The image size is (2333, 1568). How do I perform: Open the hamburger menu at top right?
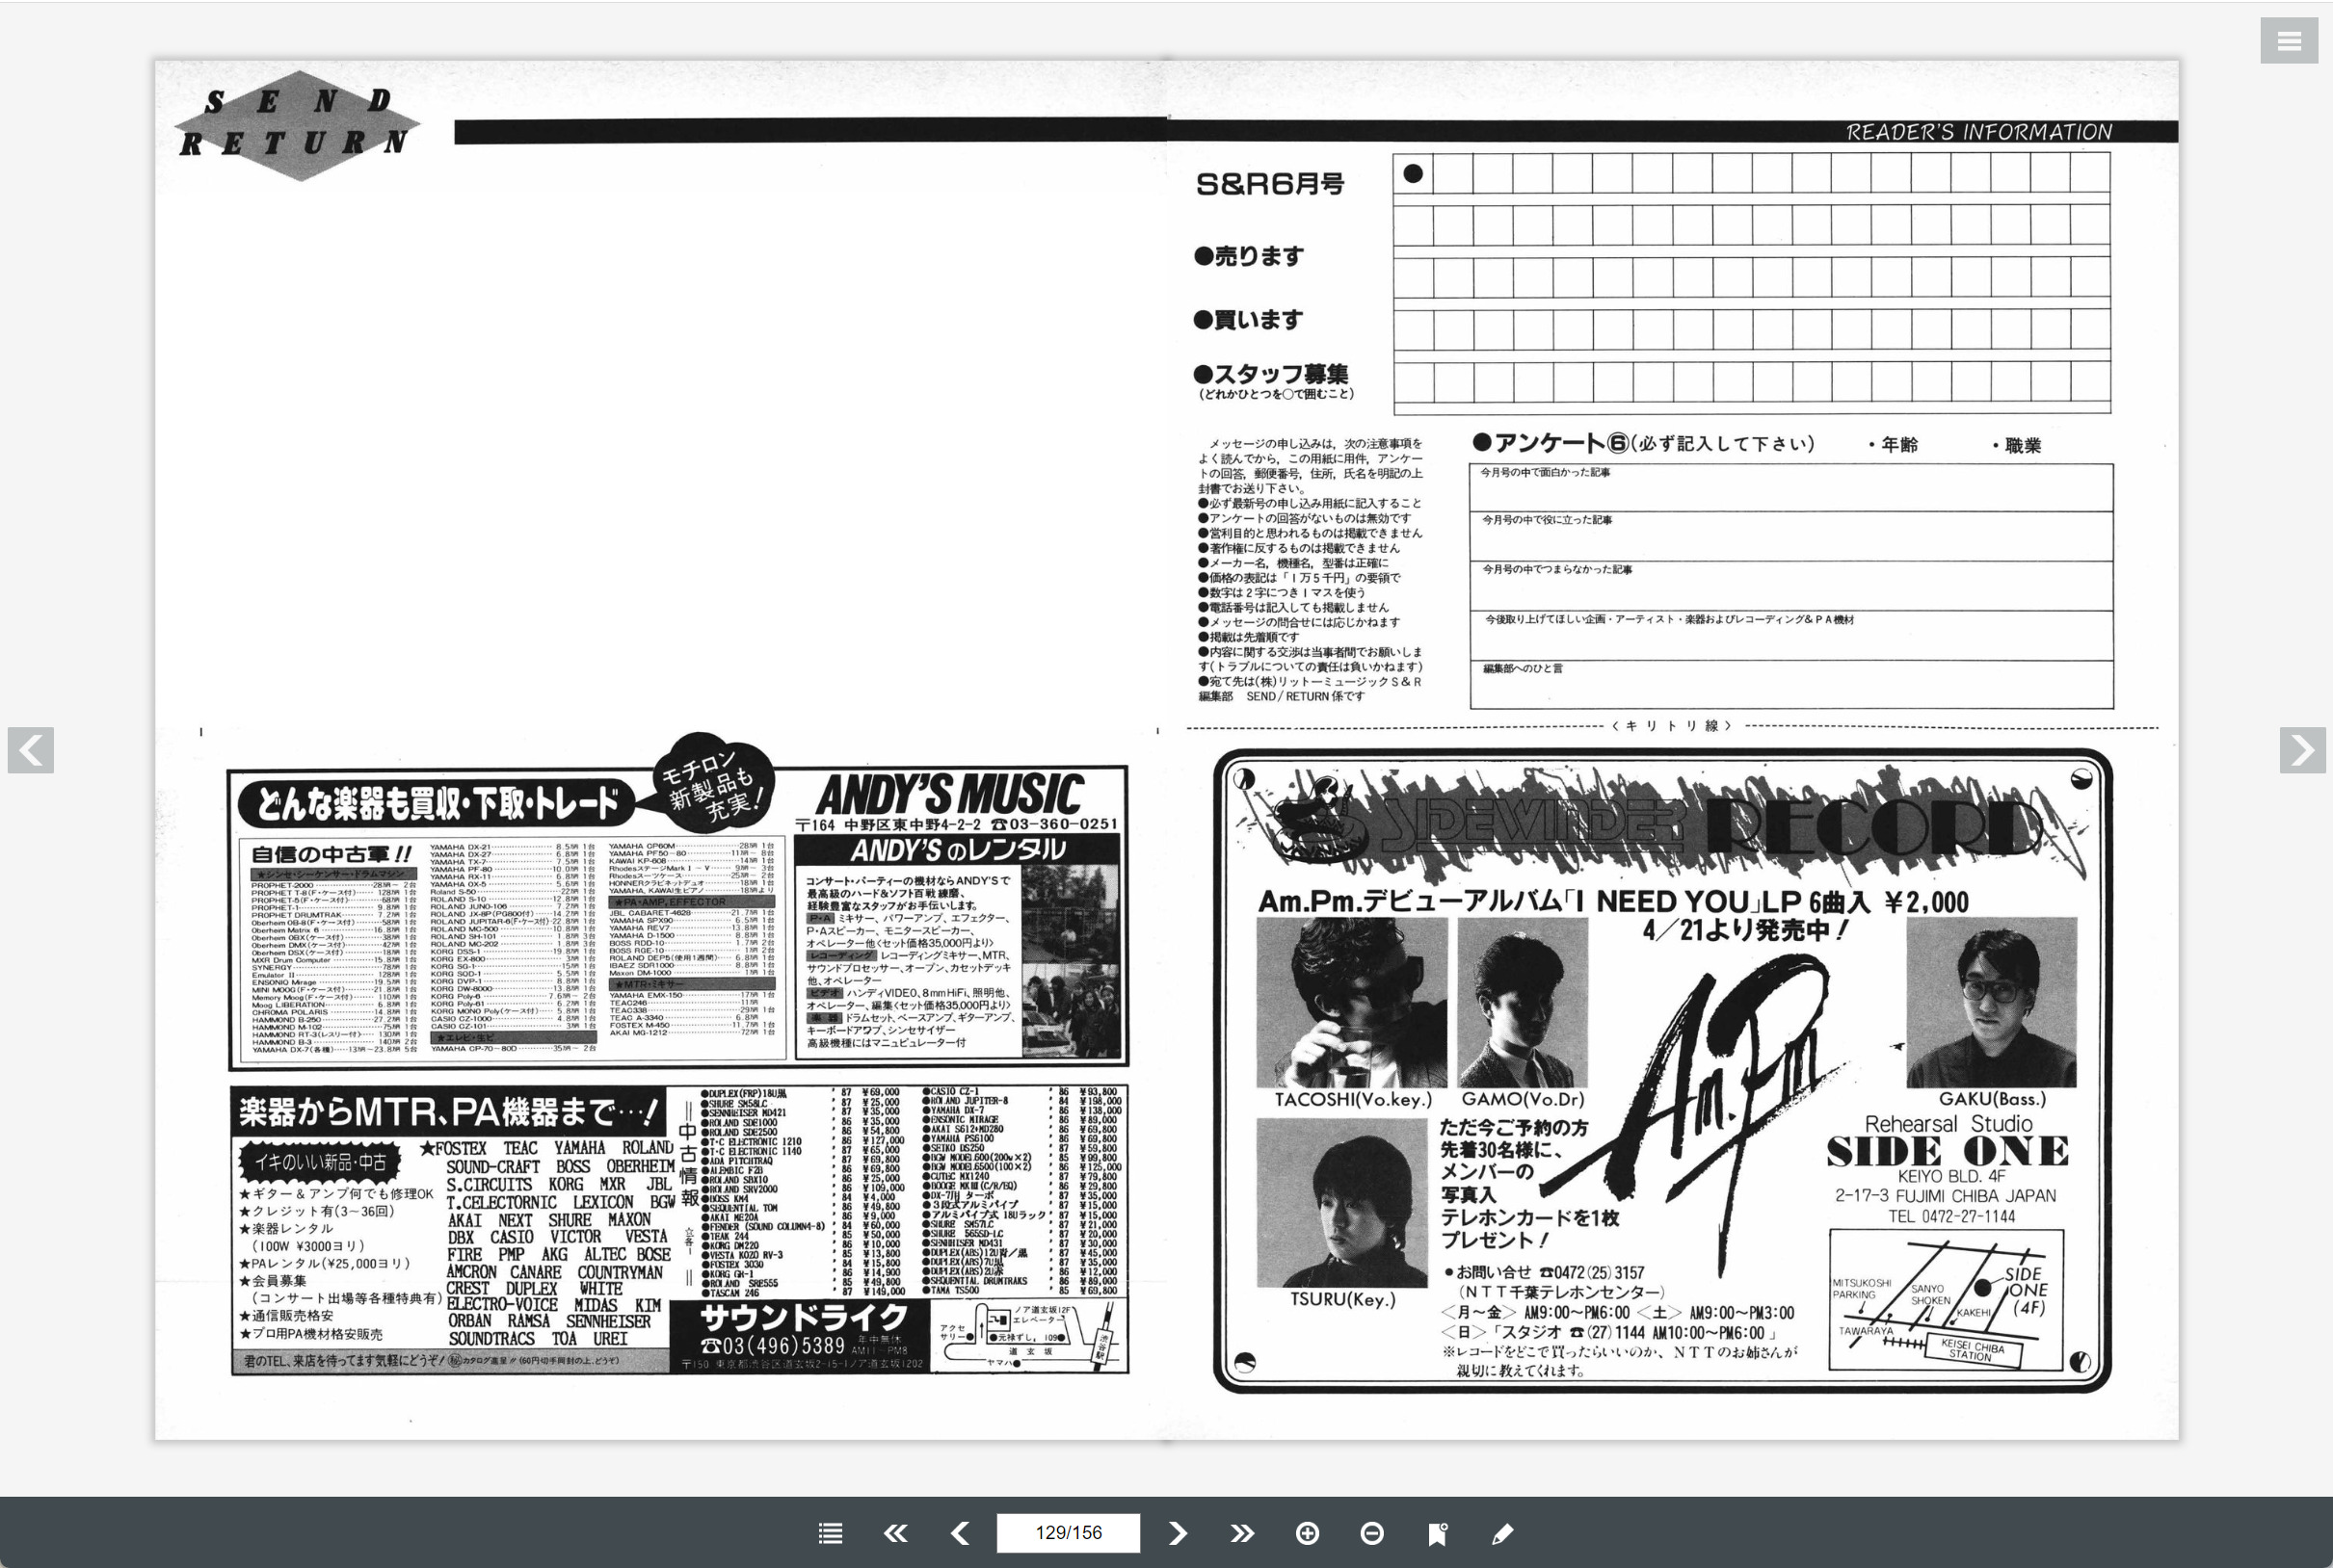(x=2289, y=41)
